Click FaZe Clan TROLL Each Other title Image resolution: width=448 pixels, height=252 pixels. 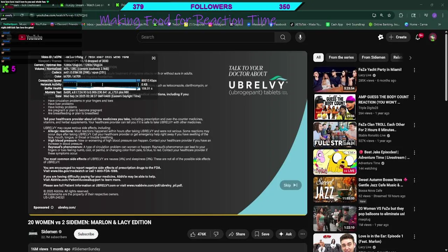[381, 127]
